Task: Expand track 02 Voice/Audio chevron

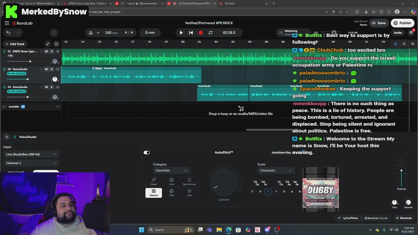Action: tap(57, 69)
